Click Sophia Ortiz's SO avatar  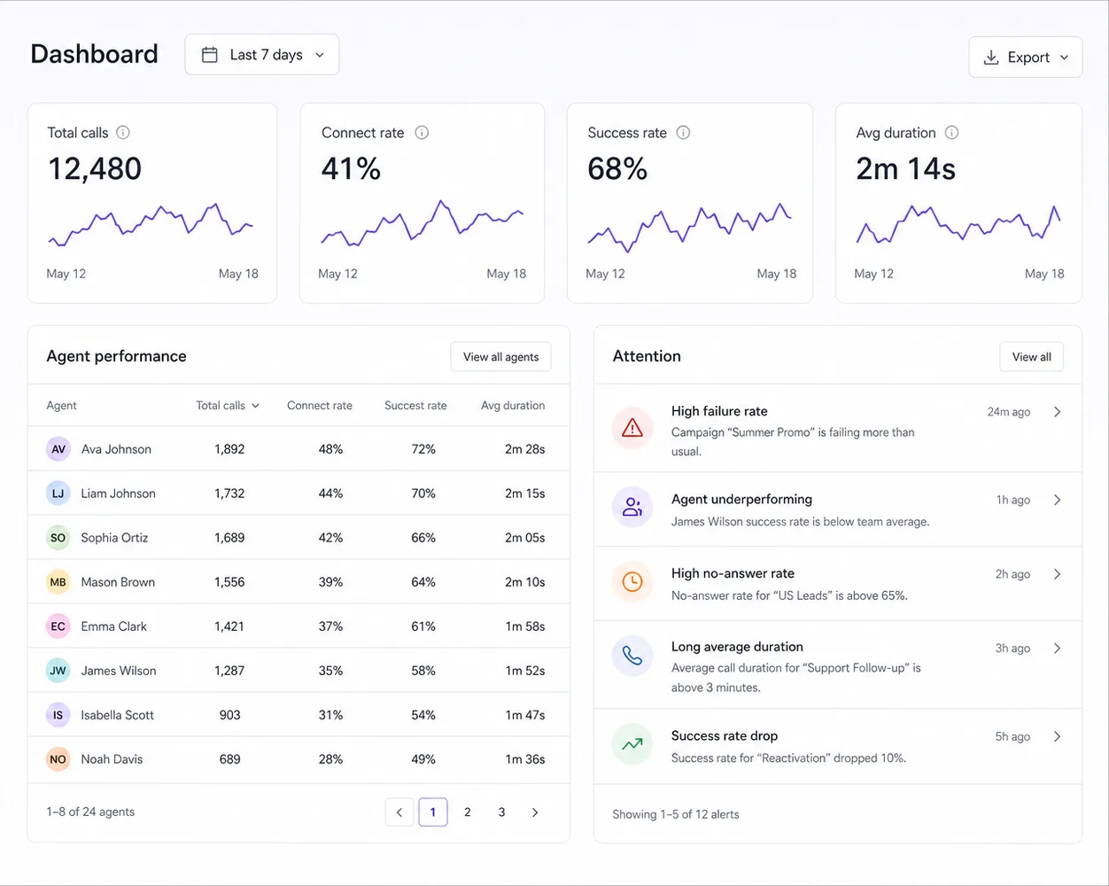58,538
